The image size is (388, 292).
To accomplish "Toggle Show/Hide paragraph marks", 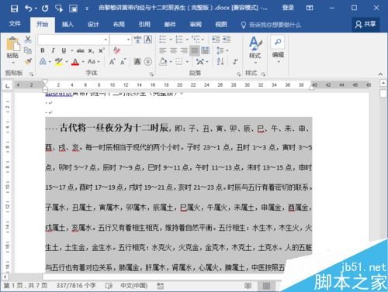I will (x=235, y=61).
